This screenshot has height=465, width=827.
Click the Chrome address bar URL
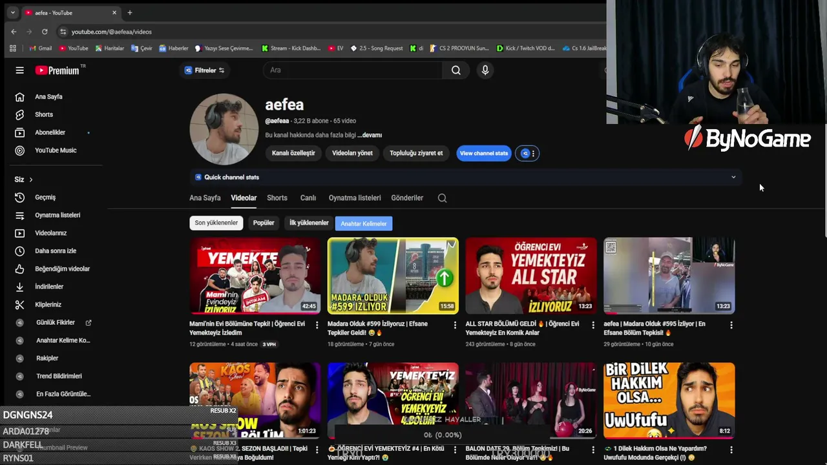[x=111, y=32]
